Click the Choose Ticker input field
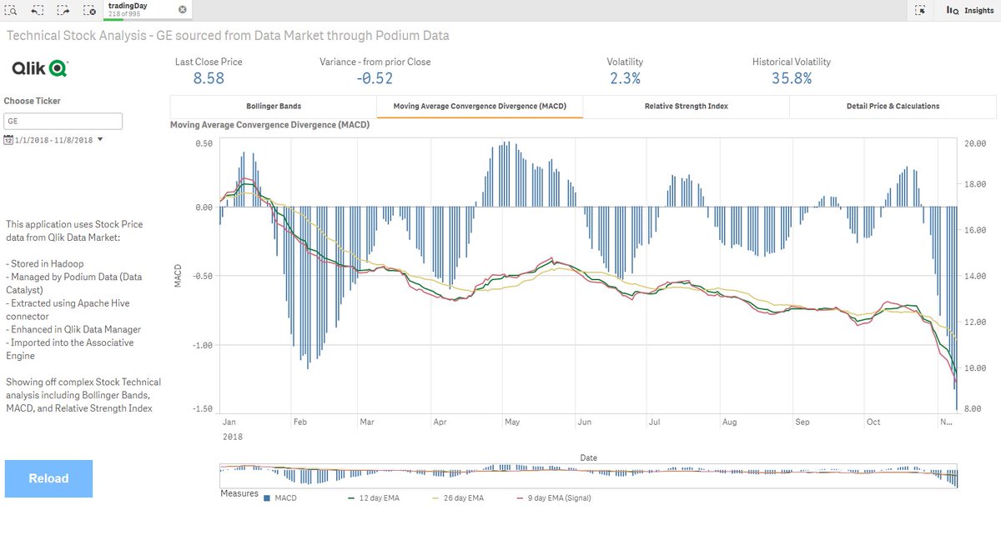This screenshot has height=540, width=1001. (63, 122)
